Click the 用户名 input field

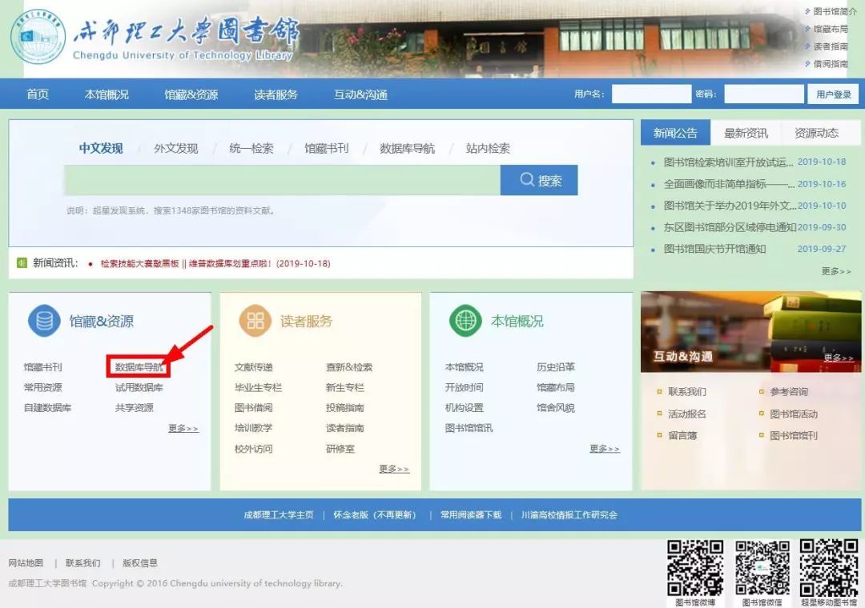(651, 94)
